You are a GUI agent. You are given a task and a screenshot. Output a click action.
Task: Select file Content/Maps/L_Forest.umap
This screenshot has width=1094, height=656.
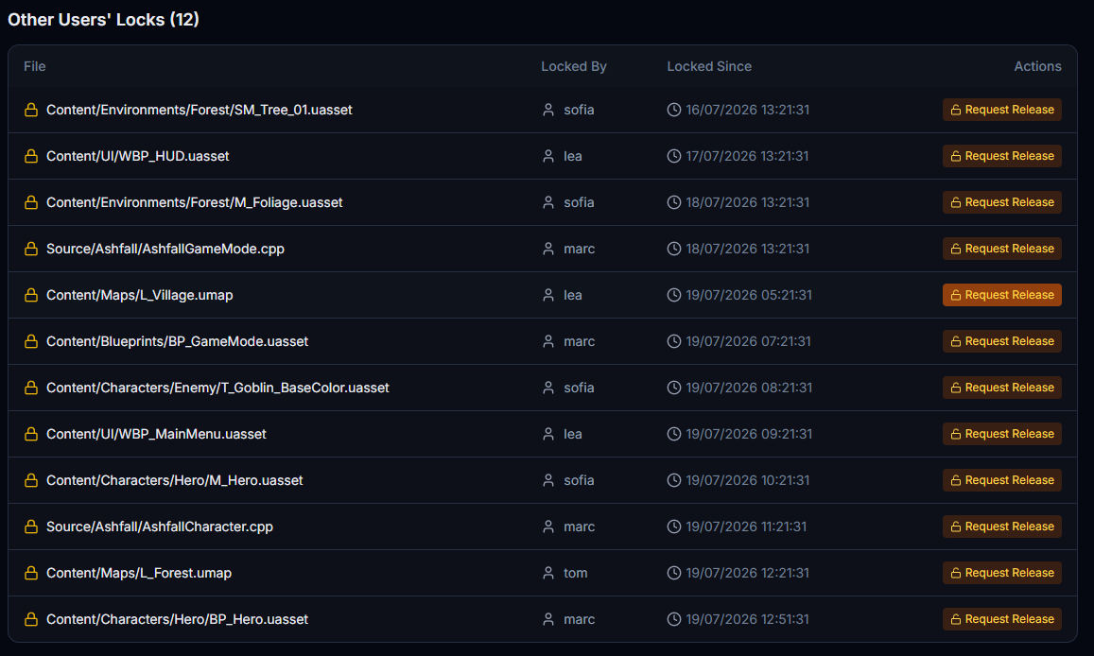point(139,573)
